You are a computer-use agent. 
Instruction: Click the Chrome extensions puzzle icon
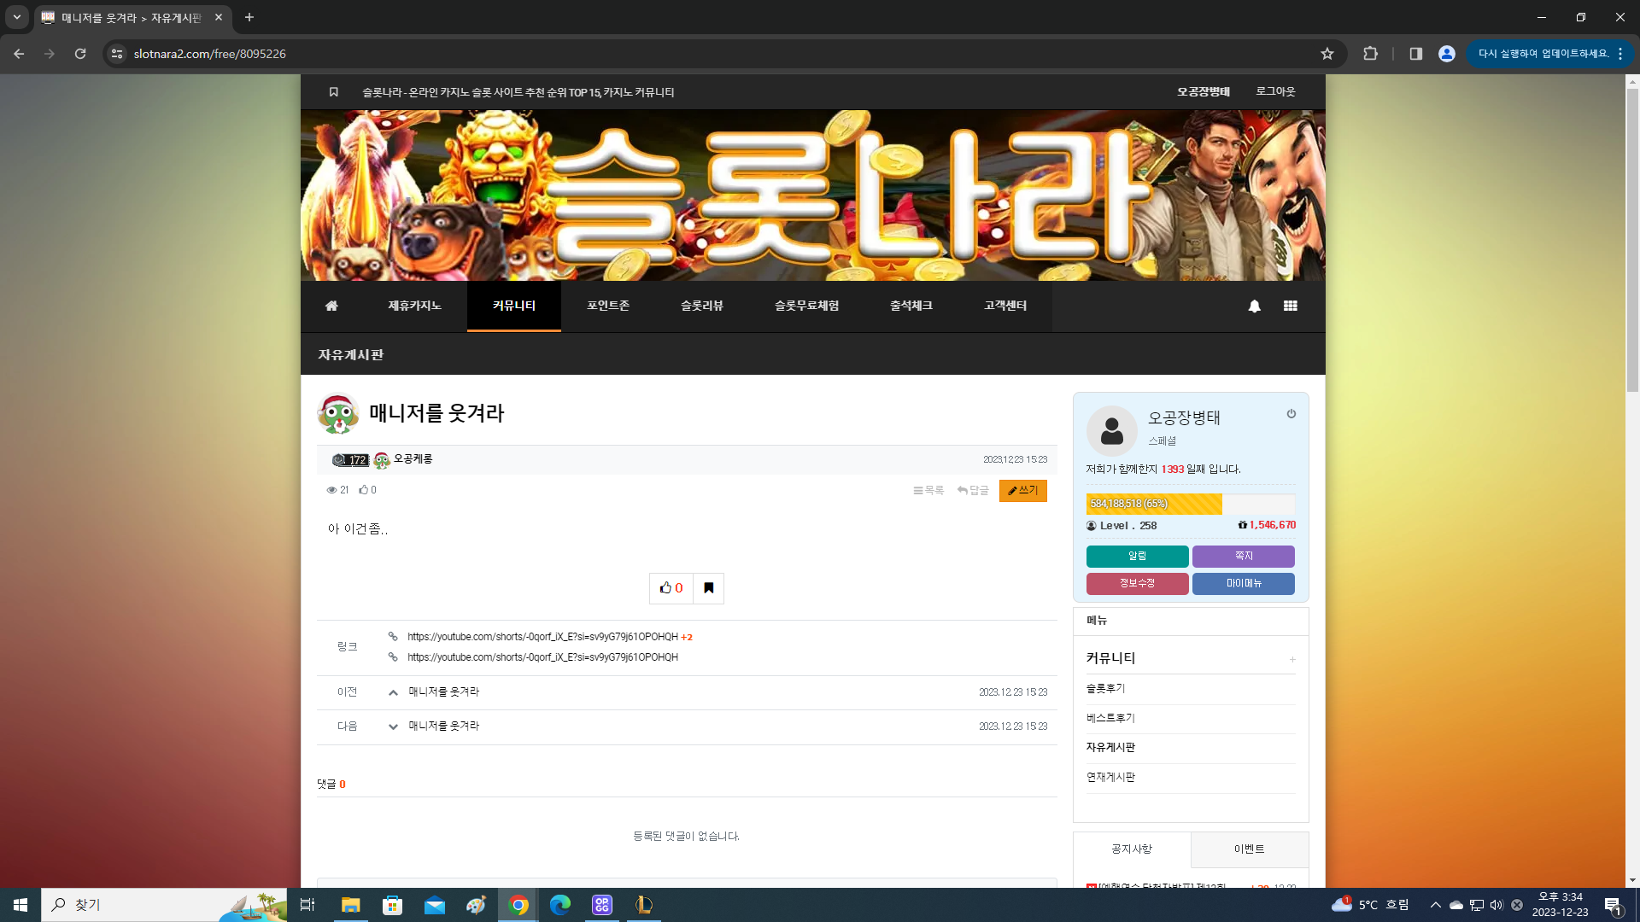(1370, 54)
